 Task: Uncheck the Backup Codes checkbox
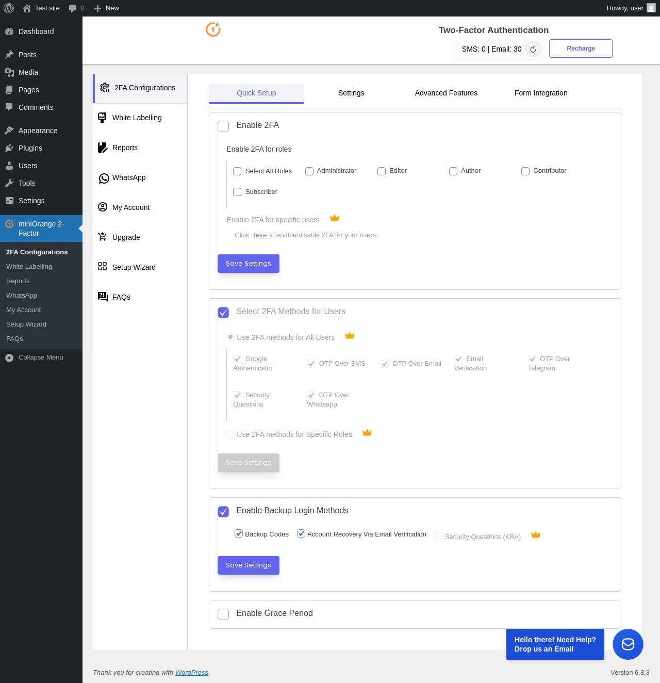[239, 533]
